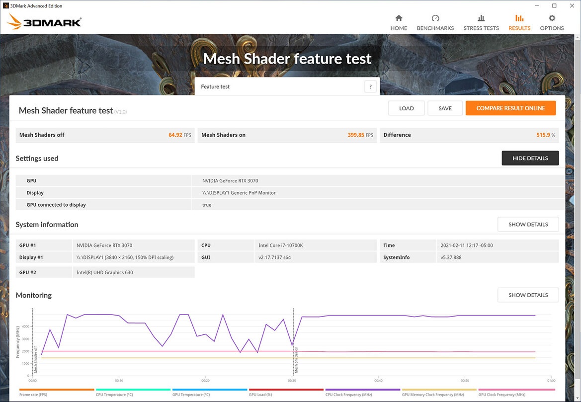Click Intel(R) UHD Graphics 630 entry
Image resolution: width=581 pixels, height=402 pixels.
coord(104,272)
